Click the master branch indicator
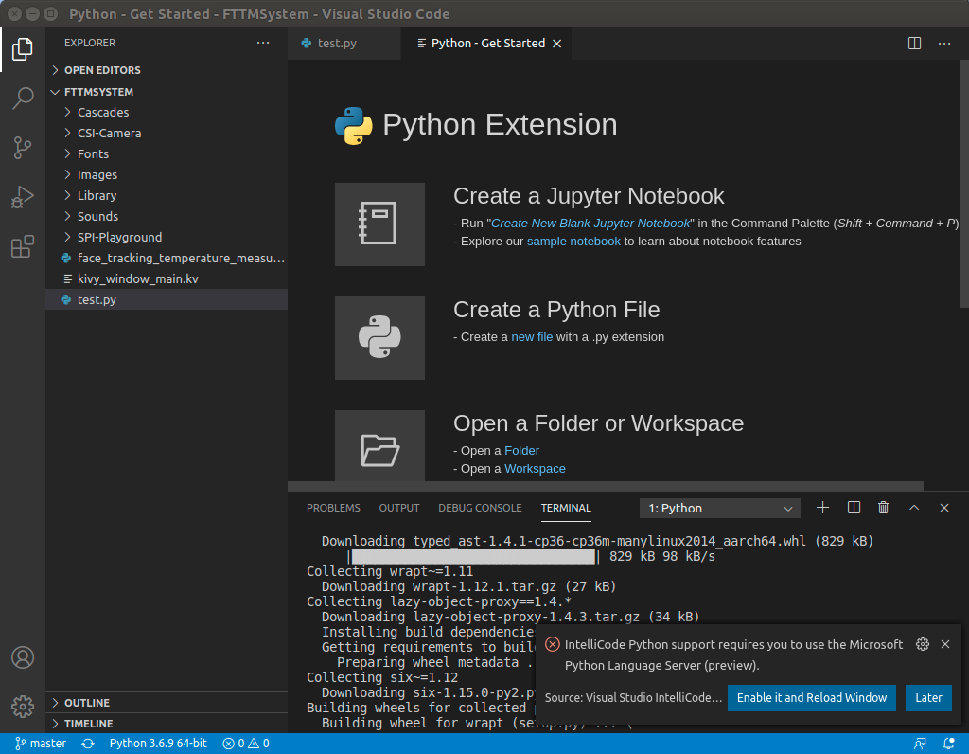 (x=40, y=744)
